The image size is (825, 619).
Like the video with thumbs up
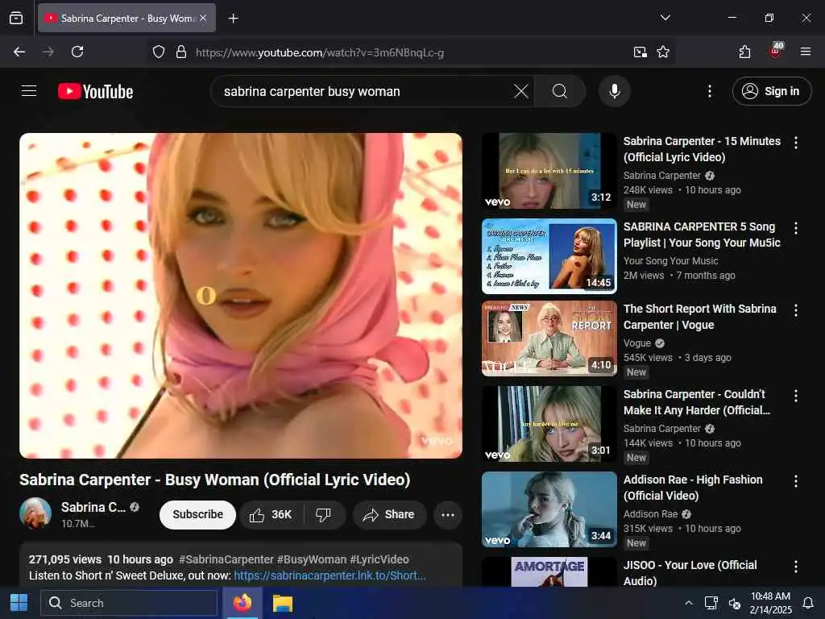tap(272, 515)
